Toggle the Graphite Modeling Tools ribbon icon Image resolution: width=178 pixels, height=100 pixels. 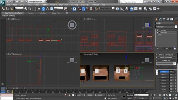coord(132,9)
